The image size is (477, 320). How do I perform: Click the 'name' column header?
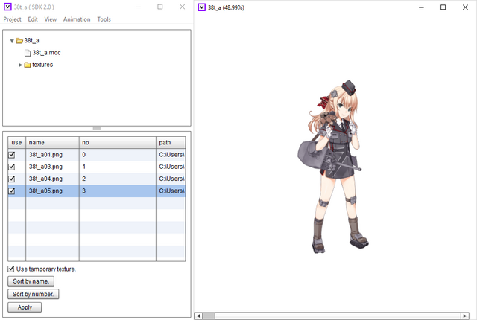(x=52, y=142)
